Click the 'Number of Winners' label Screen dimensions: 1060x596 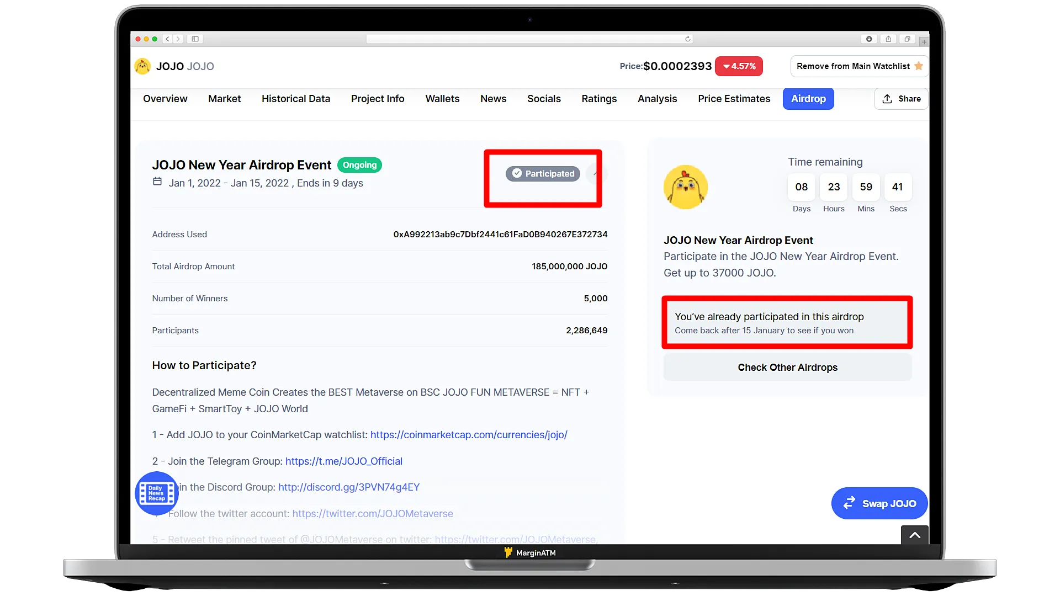[189, 299]
